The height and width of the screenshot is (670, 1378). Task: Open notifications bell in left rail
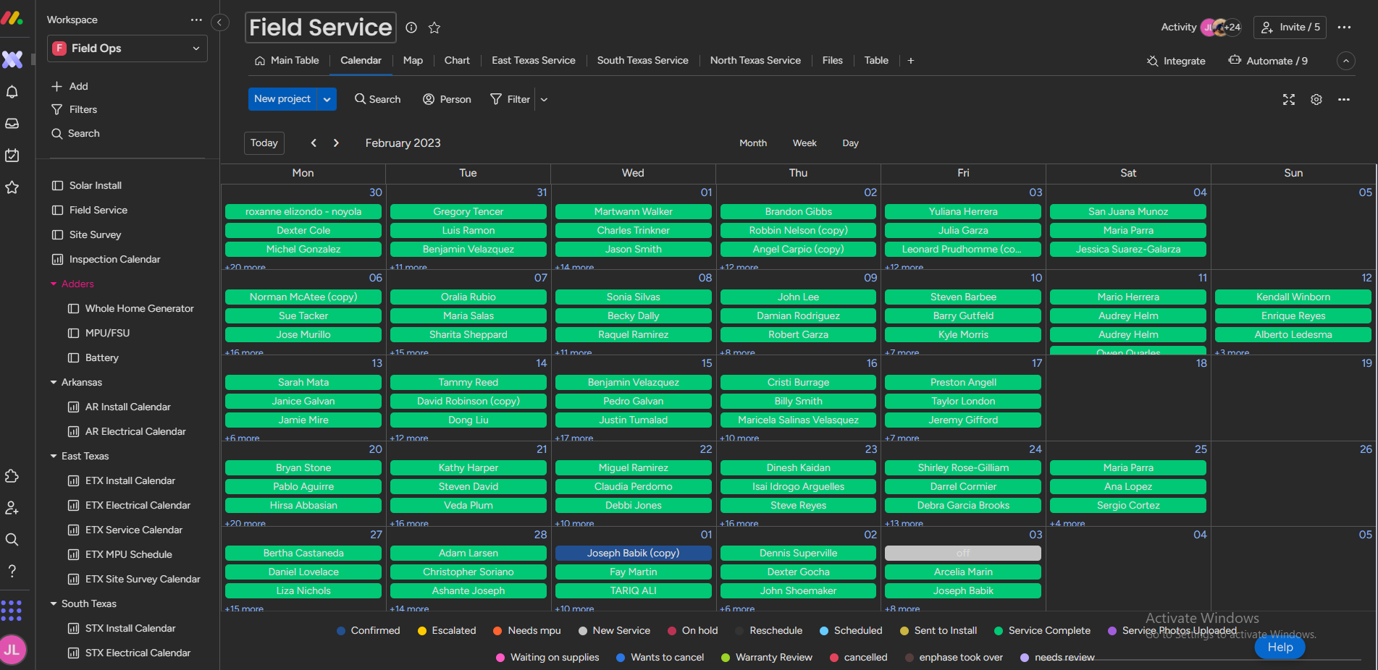[12, 92]
